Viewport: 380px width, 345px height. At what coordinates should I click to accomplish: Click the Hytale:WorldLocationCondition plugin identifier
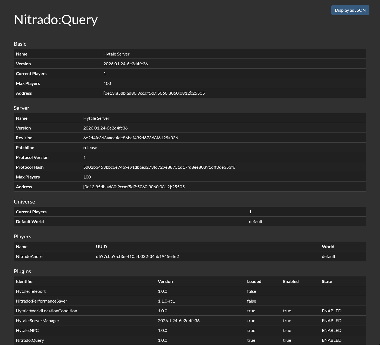46,311
